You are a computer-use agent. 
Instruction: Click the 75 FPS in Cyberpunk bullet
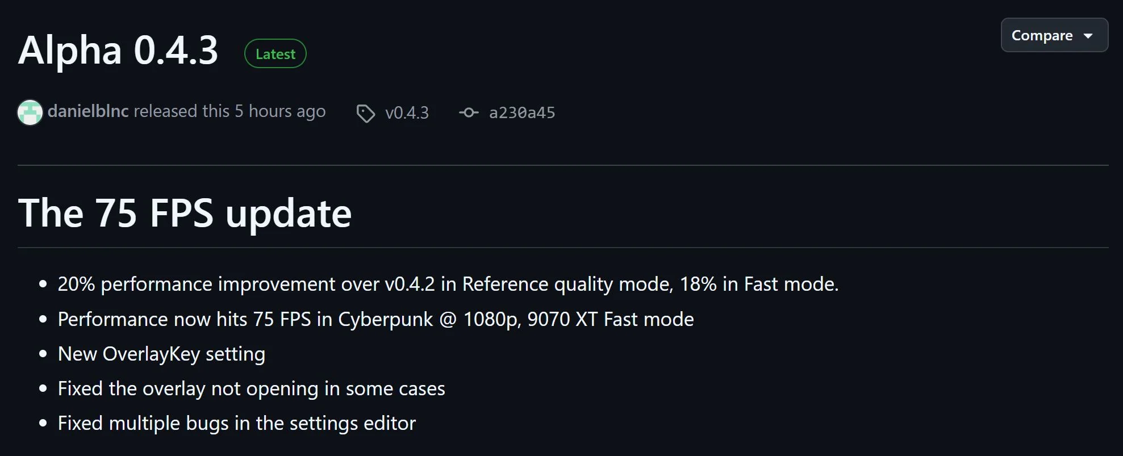pyautogui.click(x=376, y=319)
